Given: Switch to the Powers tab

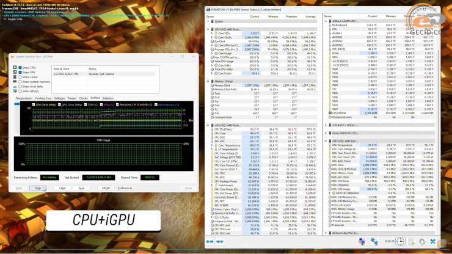Looking at the screenshot, I should point(72,98).
